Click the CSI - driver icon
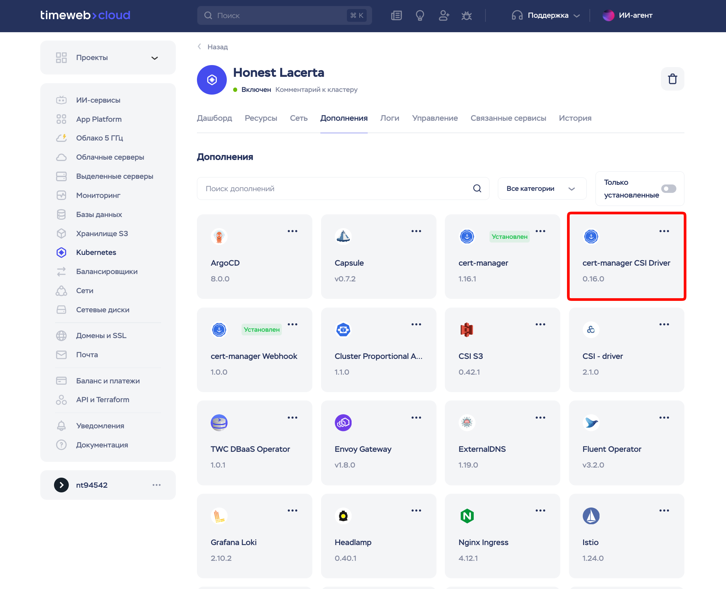726x589 pixels. click(x=591, y=329)
